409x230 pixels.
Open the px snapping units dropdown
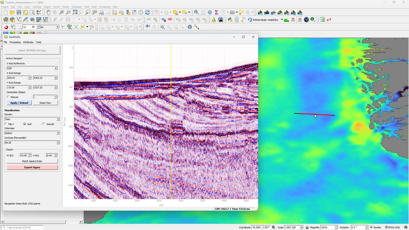coord(50,27)
